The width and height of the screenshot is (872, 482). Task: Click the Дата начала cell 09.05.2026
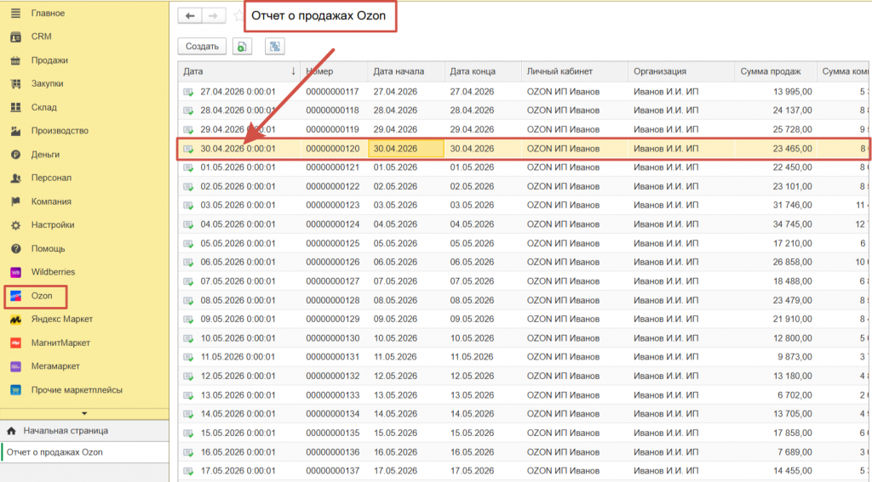coord(395,320)
